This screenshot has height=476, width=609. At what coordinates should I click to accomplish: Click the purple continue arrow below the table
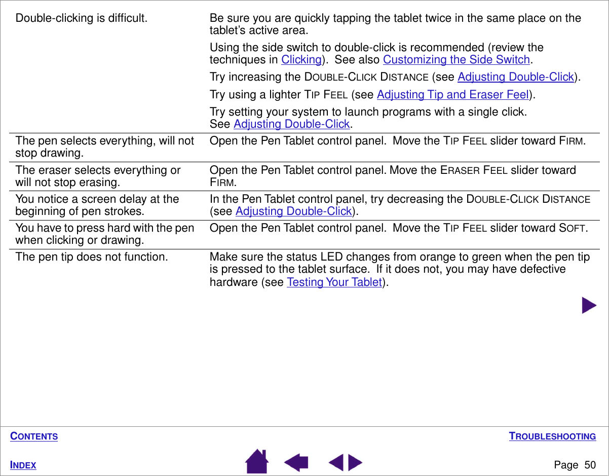tap(589, 306)
